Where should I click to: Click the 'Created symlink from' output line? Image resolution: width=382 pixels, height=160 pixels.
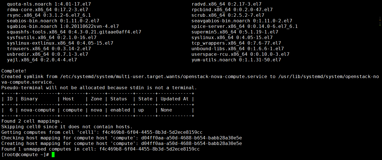(x=190, y=79)
